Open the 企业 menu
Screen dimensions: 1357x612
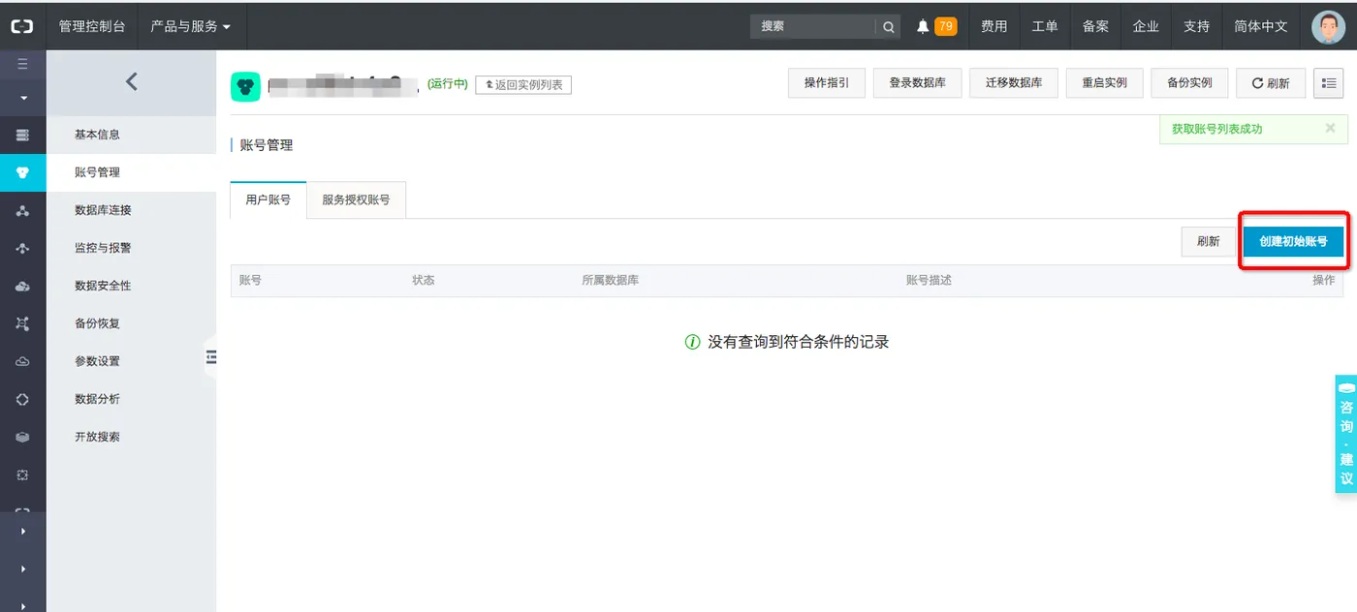coord(1146,26)
